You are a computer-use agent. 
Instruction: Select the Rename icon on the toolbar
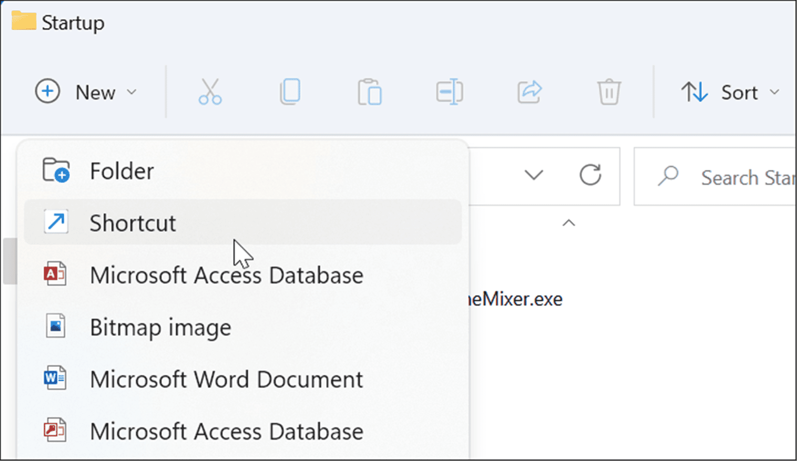[449, 91]
